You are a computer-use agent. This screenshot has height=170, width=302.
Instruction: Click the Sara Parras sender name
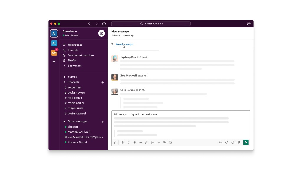tap(127, 90)
